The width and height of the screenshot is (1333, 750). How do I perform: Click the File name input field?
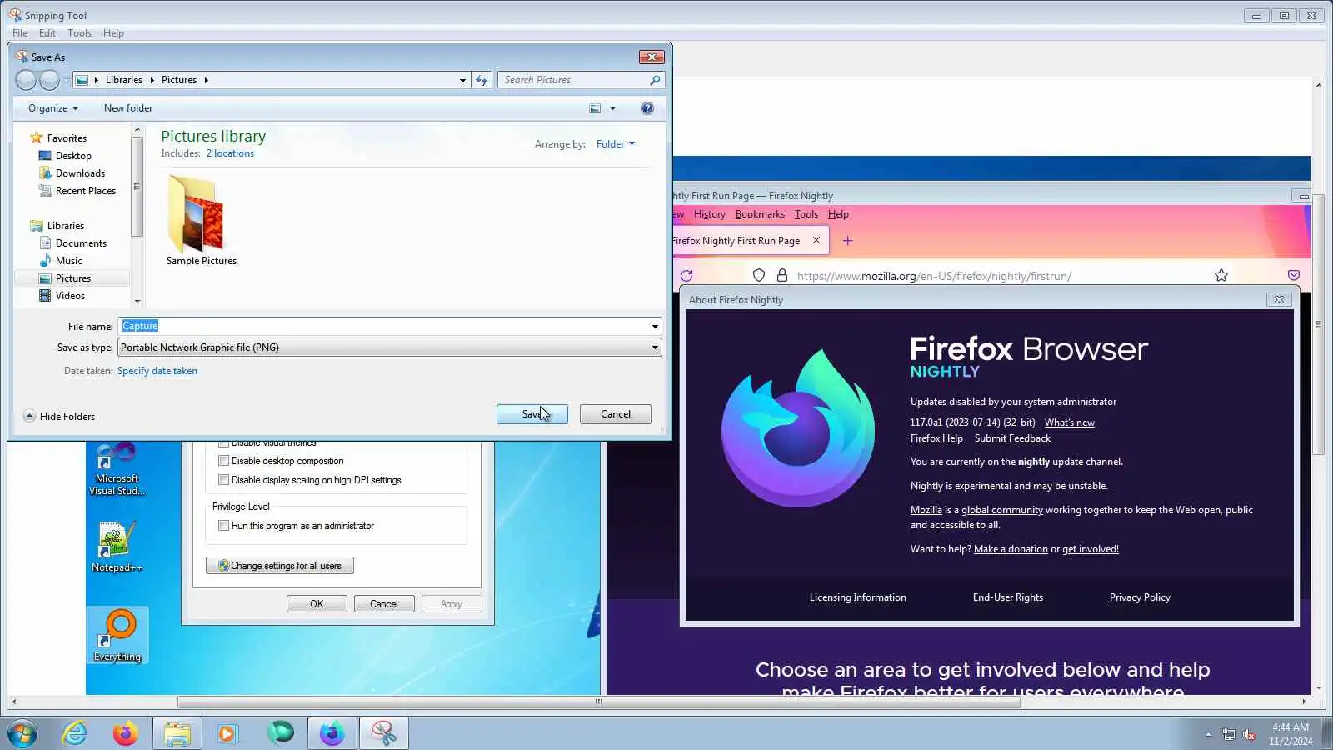point(383,326)
